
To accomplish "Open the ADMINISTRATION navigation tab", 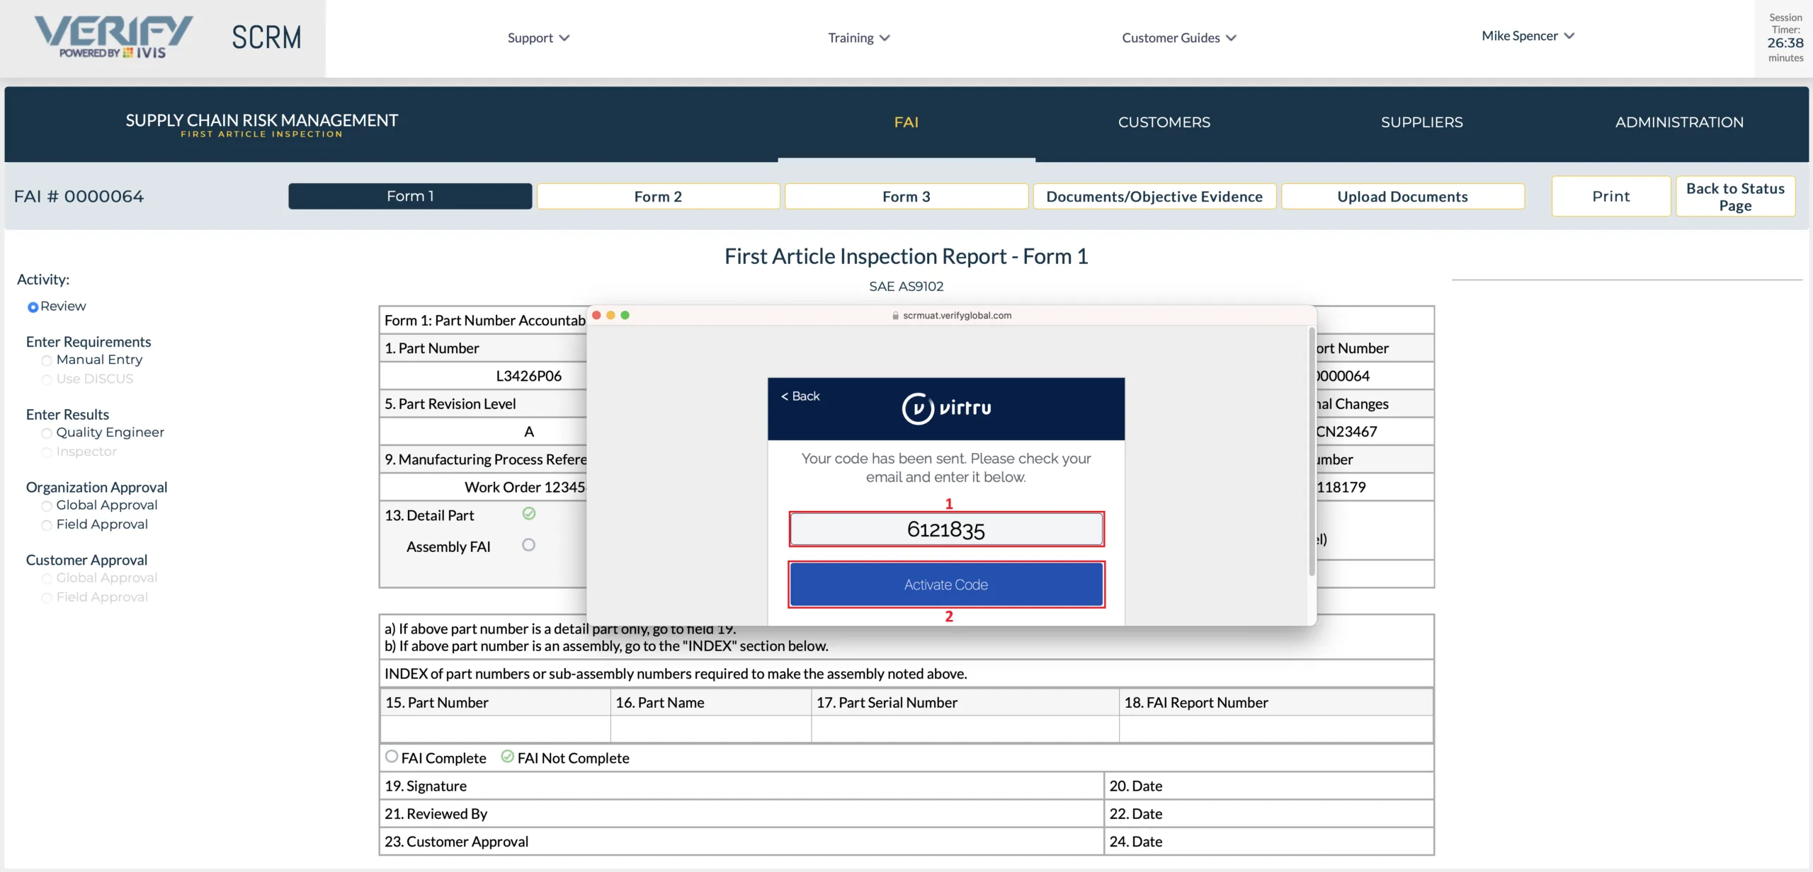I will click(x=1679, y=122).
